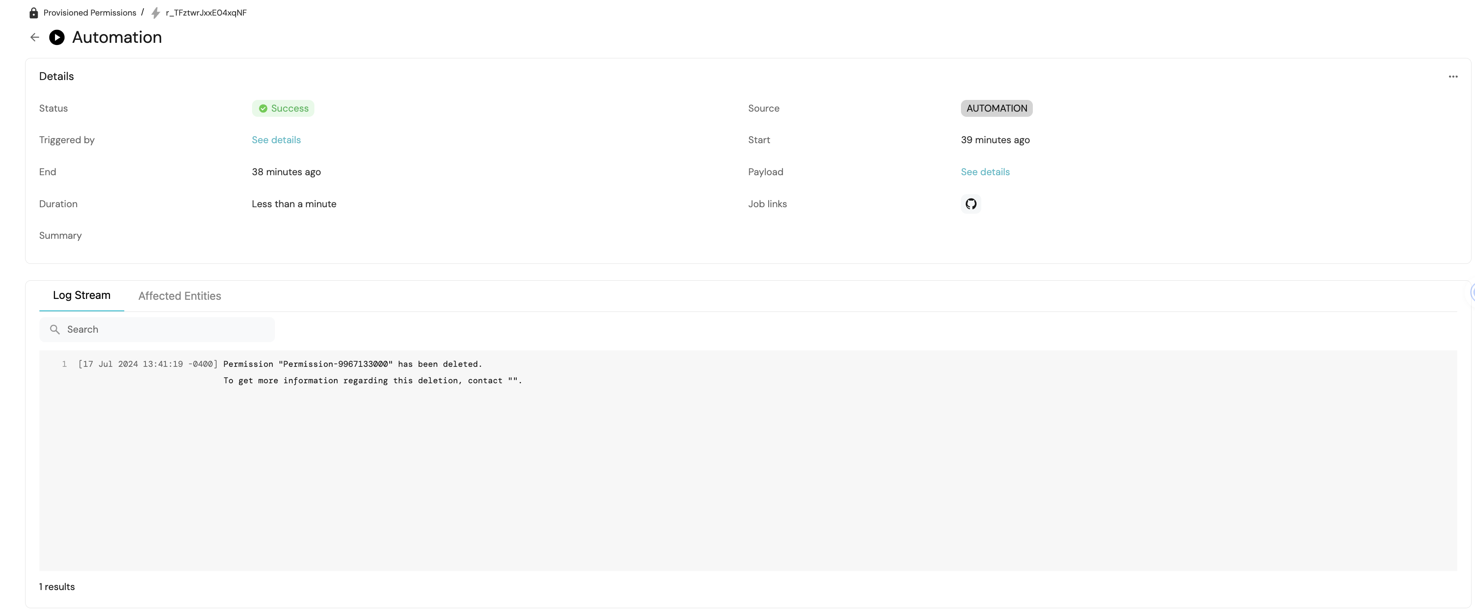Click the partial circular button at right edge

pos(1472,292)
